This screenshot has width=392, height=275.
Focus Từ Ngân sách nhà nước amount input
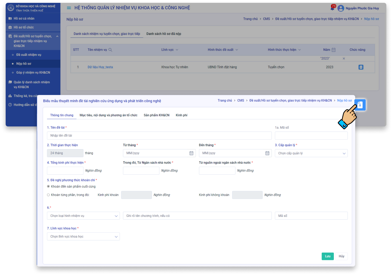pos(141,171)
